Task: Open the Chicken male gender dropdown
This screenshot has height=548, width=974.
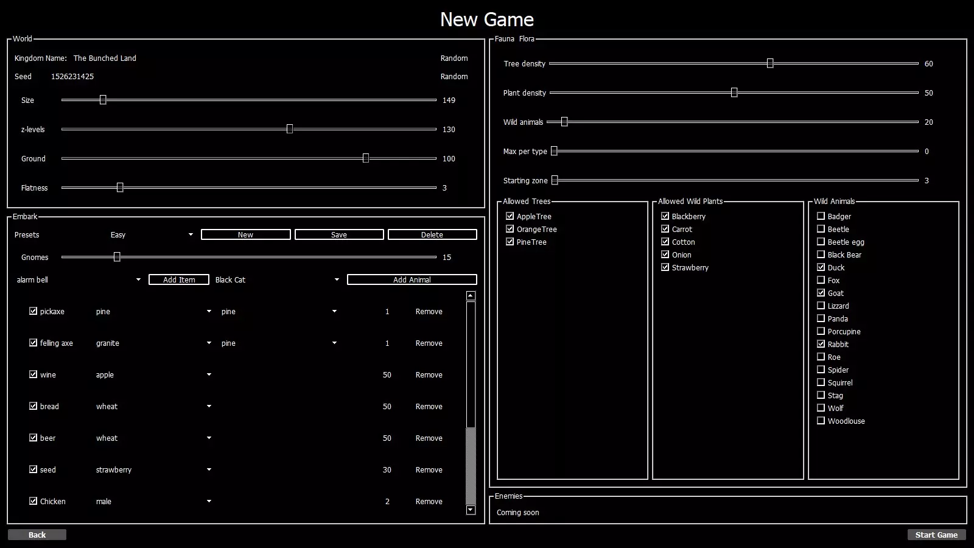Action: click(153, 502)
